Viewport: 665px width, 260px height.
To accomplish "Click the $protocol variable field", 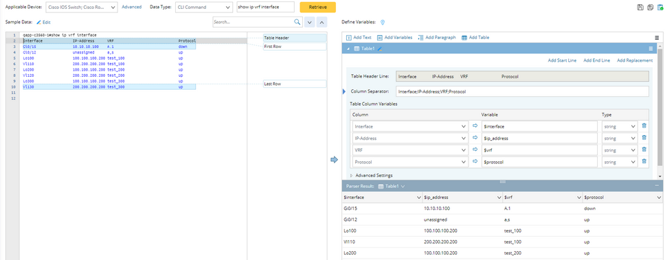I will click(x=540, y=162).
